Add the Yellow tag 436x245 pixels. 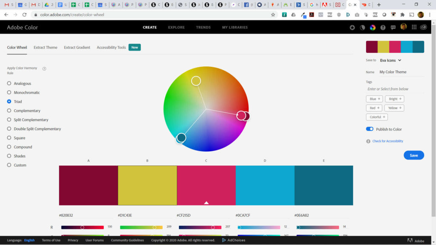click(x=394, y=108)
